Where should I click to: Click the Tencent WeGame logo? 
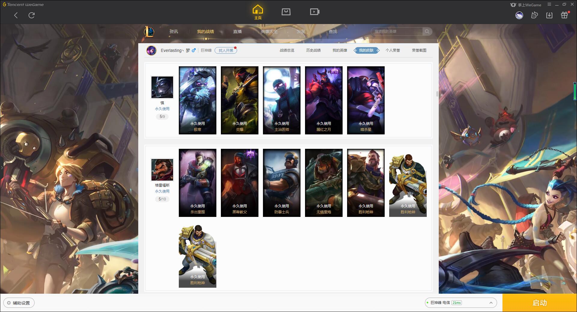tap(23, 4)
